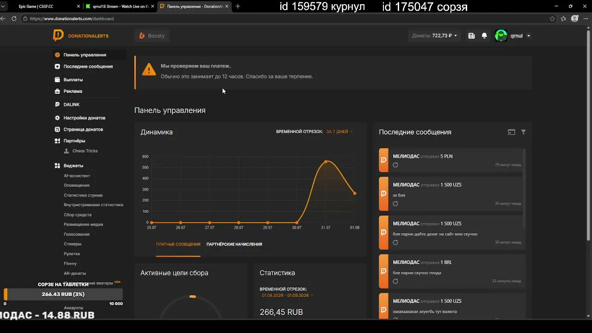Viewport: 592px width, 333px height.
Task: Open Страница донатов in sidebar
Action: pos(83,129)
